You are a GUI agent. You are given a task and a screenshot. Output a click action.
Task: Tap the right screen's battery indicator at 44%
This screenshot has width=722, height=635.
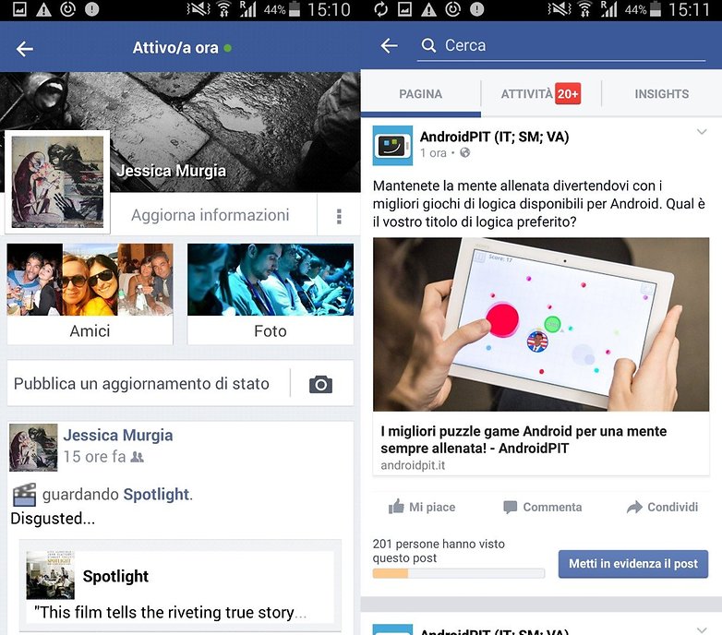point(655,9)
